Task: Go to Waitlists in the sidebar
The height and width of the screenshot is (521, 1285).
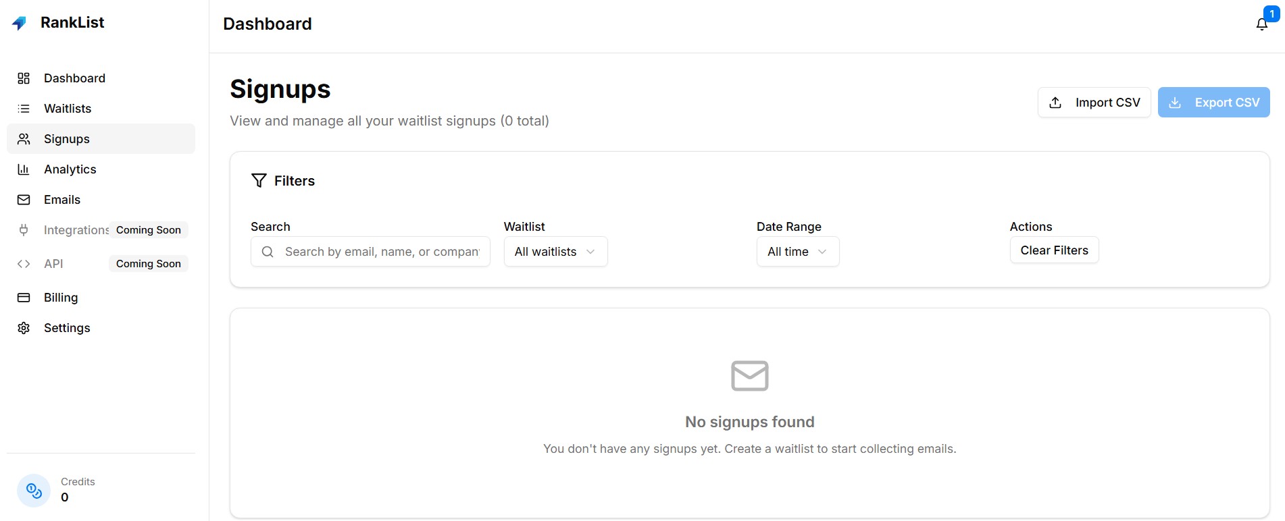Action: pos(68,109)
